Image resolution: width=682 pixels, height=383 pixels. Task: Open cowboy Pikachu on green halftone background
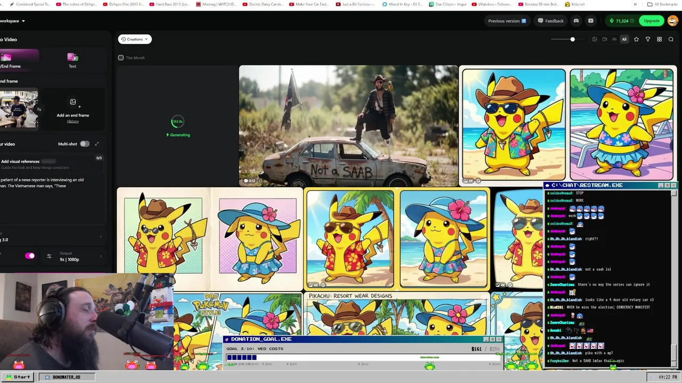coord(163,236)
